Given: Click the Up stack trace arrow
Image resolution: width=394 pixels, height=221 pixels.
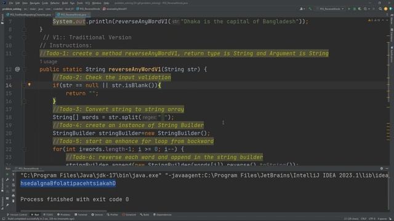Looking at the screenshot, I should pyautogui.click(x=13, y=174).
